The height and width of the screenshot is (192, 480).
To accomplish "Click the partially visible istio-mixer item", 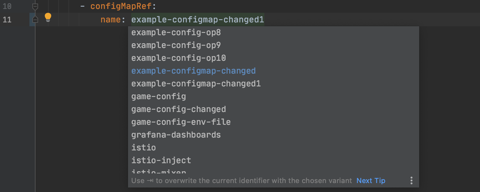I will click(274, 171).
